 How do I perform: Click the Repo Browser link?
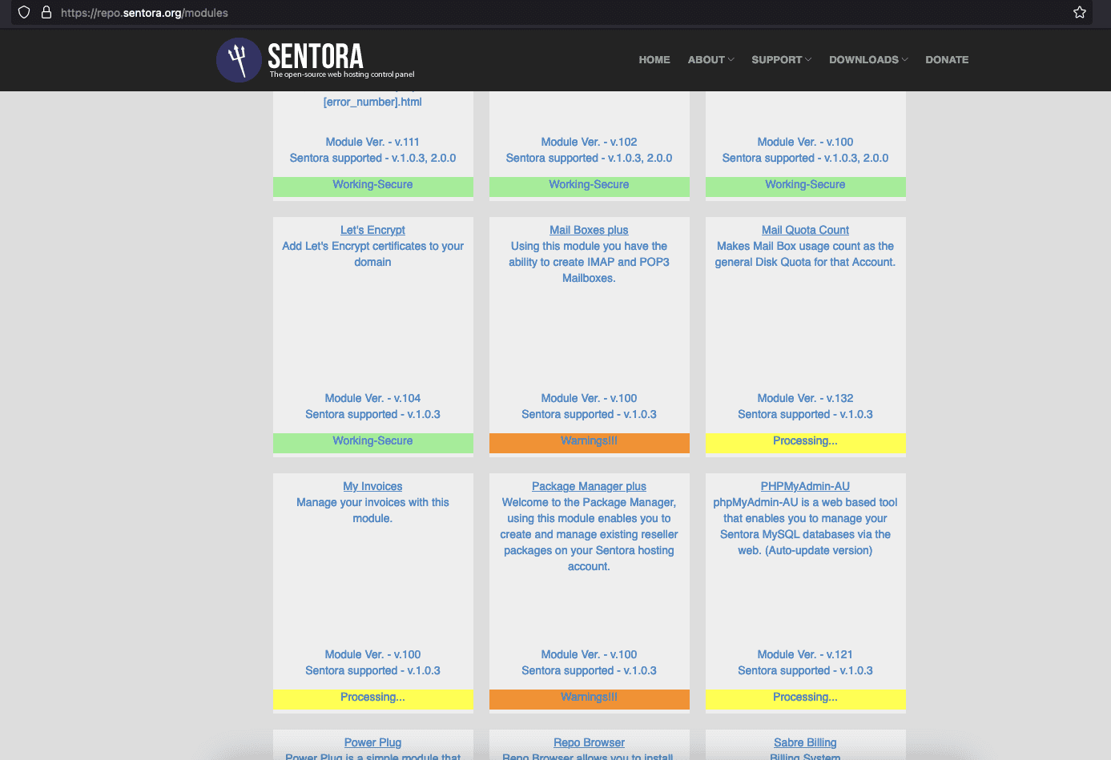589,742
